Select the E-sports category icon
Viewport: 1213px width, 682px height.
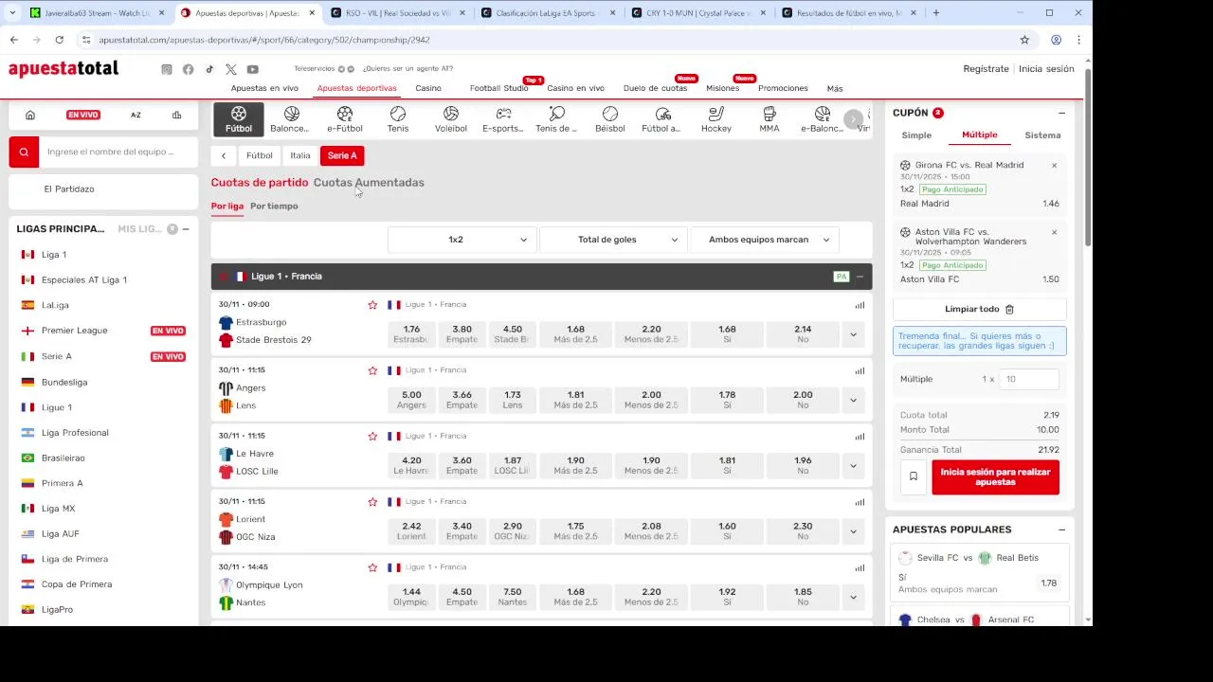503,119
